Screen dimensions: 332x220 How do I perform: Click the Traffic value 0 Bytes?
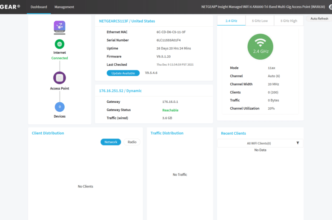[273, 100]
